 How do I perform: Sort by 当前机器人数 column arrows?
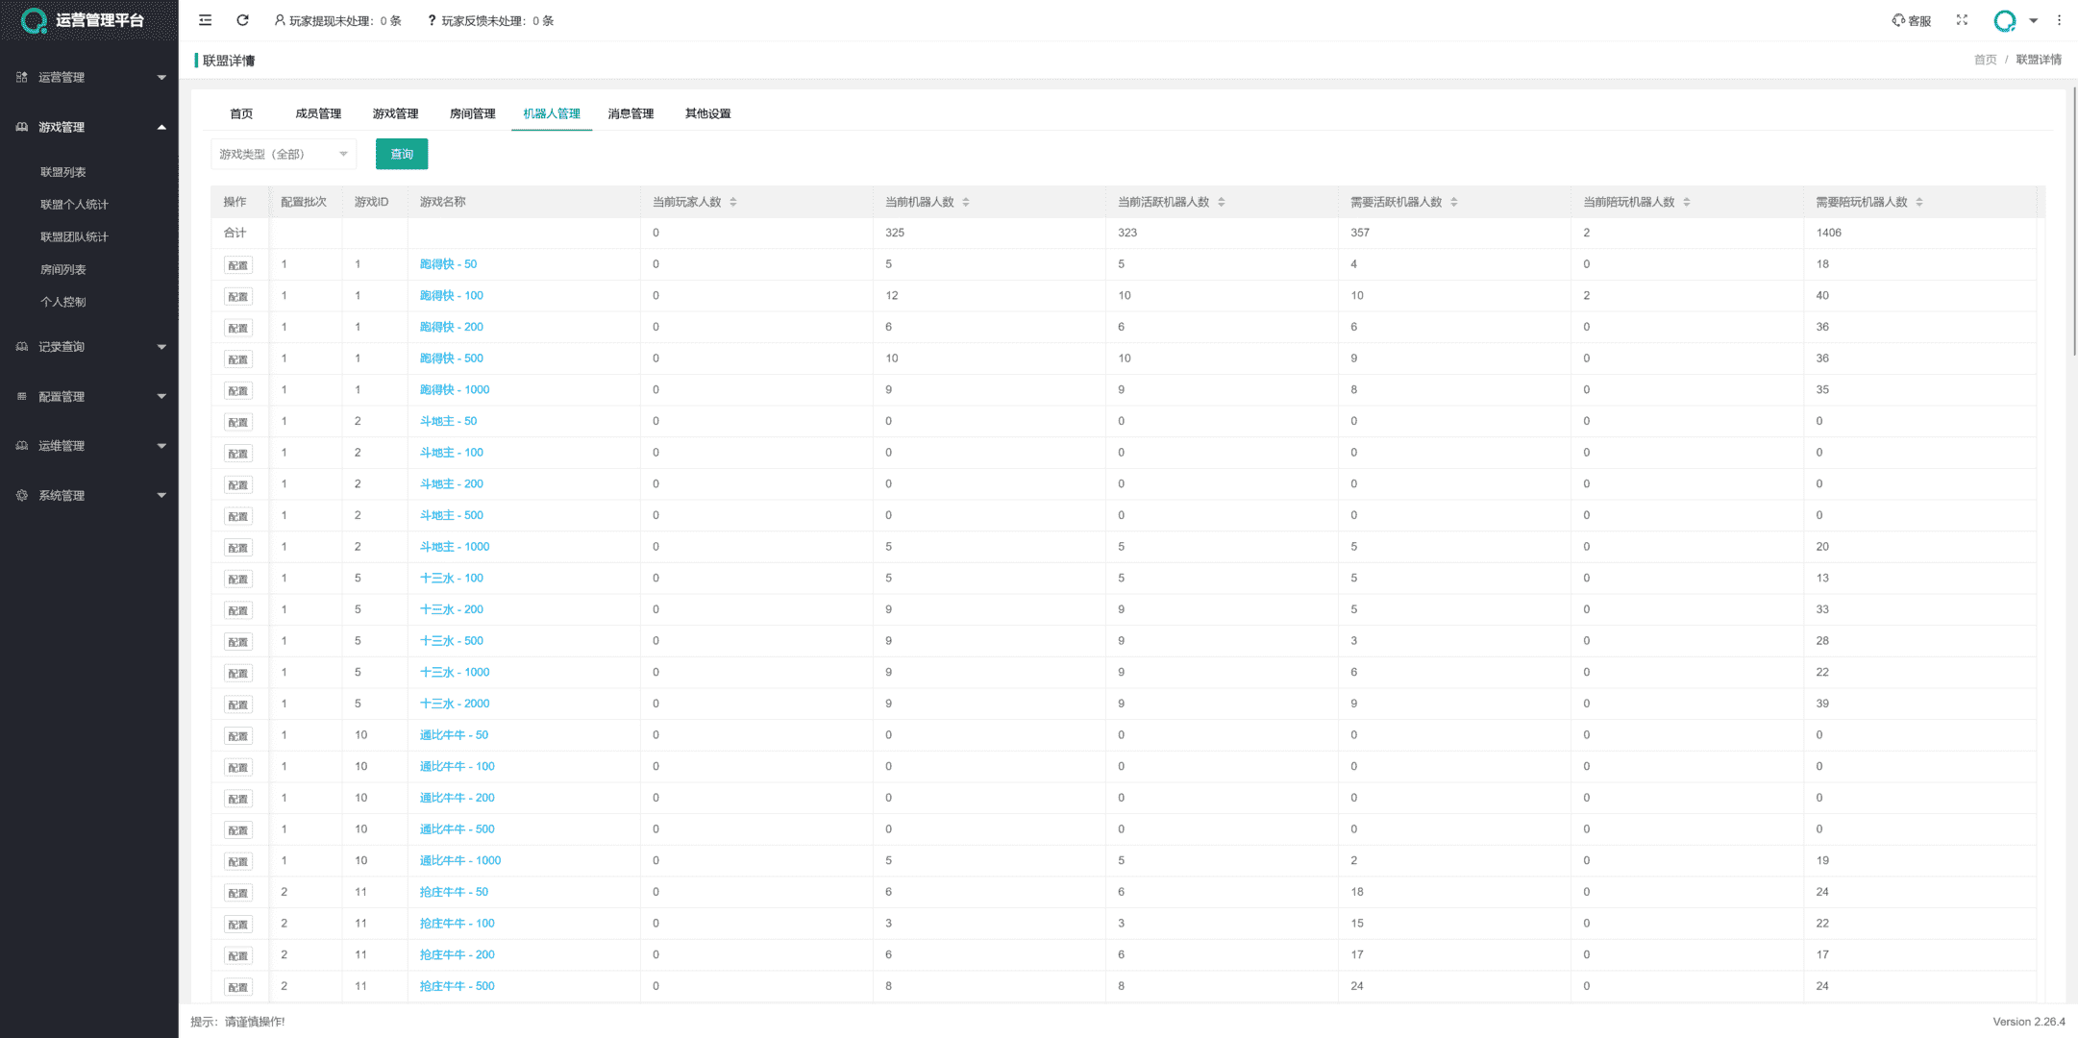coord(965,202)
